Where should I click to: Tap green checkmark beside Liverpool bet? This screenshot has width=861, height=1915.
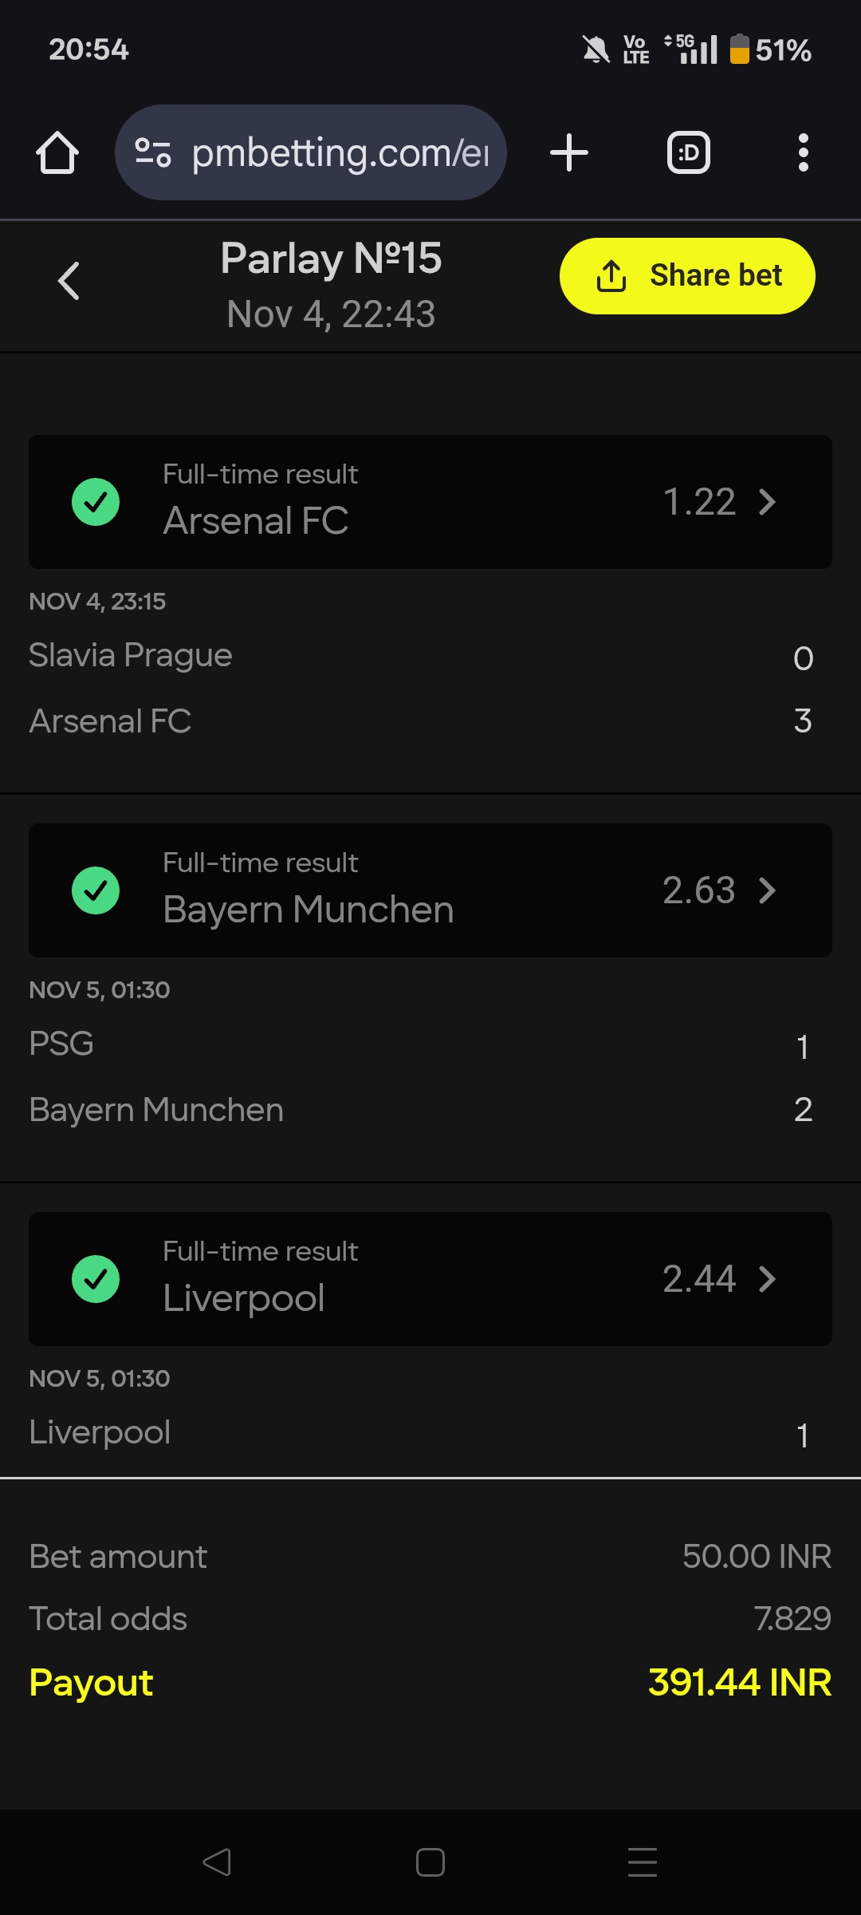pyautogui.click(x=96, y=1279)
